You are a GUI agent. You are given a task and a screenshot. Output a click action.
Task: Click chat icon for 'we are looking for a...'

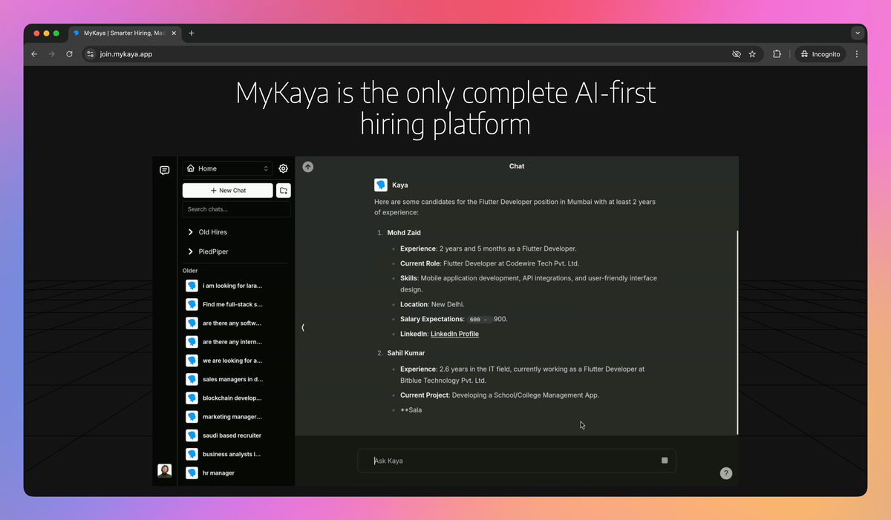192,361
